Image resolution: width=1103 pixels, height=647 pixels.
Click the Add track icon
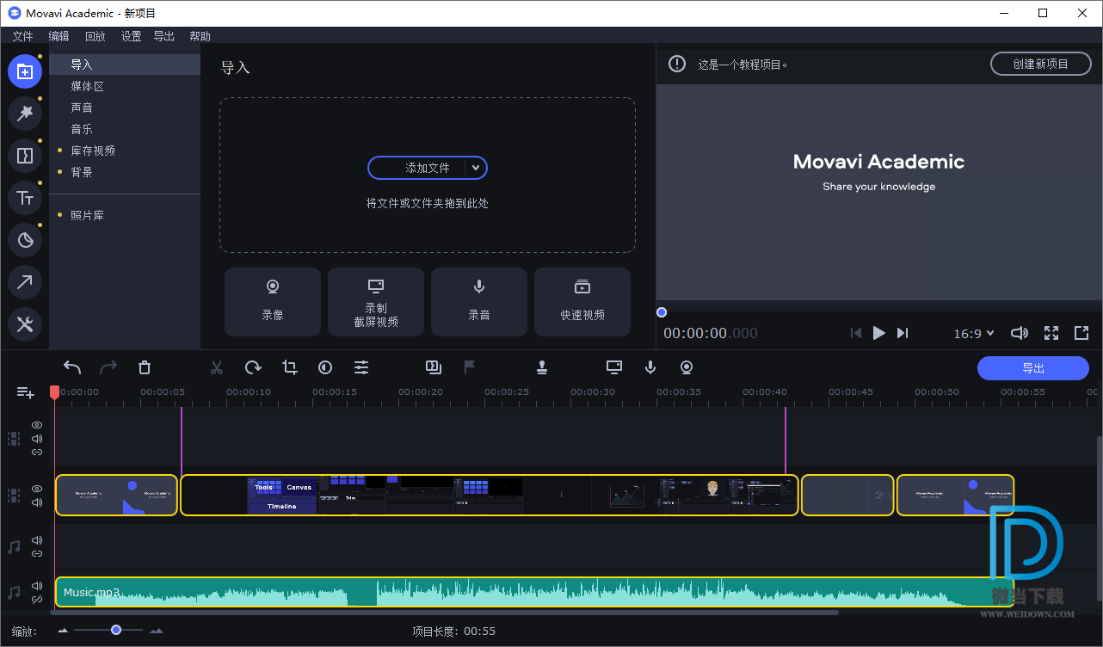[25, 392]
